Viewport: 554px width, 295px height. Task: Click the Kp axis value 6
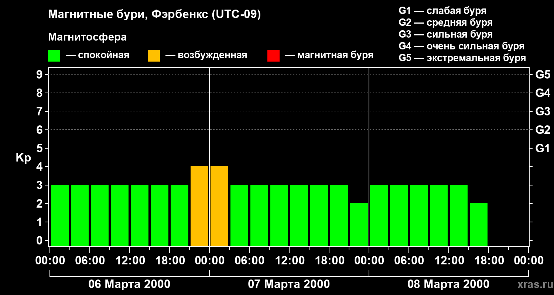click(40, 130)
